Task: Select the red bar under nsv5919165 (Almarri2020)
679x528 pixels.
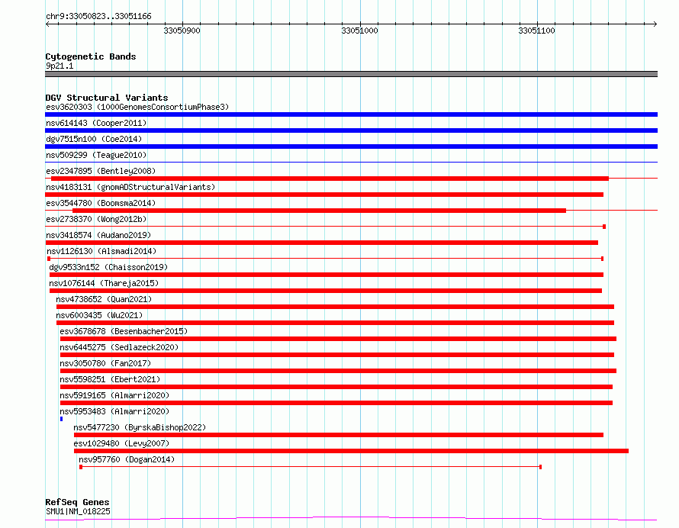Action: 336,403
